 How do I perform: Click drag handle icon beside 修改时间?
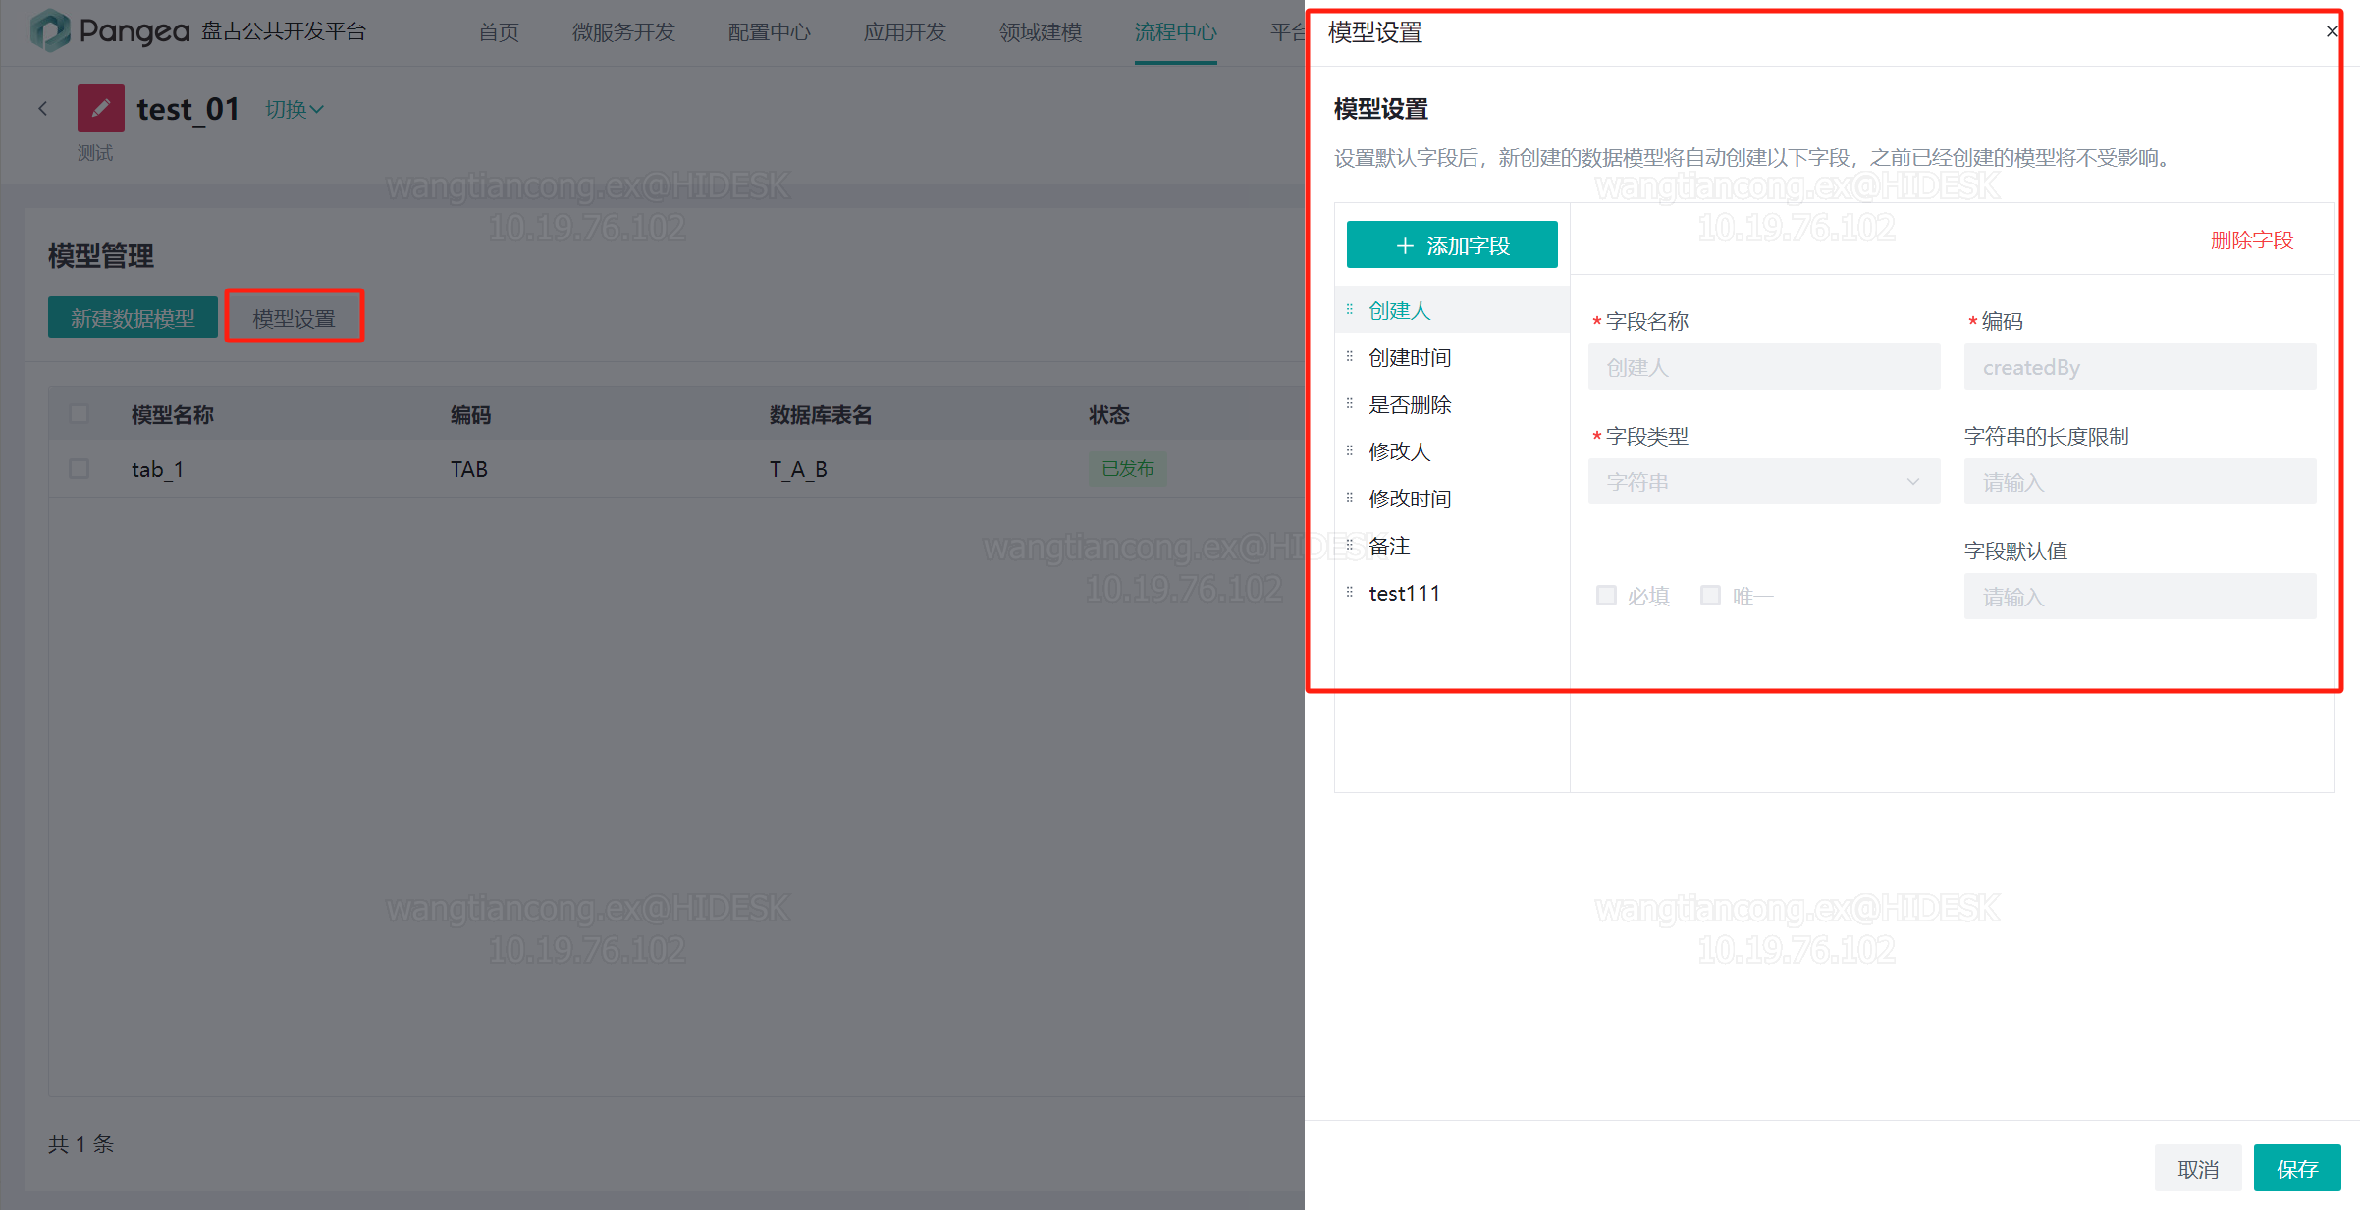pos(1349,498)
